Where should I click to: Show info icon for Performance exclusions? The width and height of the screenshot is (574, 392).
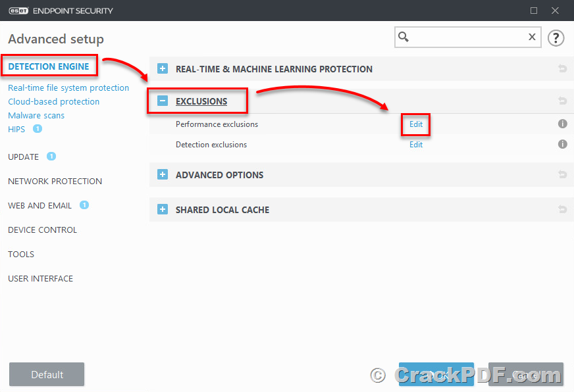[x=562, y=124]
